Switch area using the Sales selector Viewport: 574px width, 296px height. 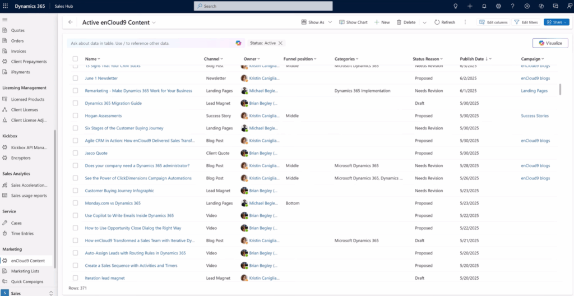[x=27, y=293]
